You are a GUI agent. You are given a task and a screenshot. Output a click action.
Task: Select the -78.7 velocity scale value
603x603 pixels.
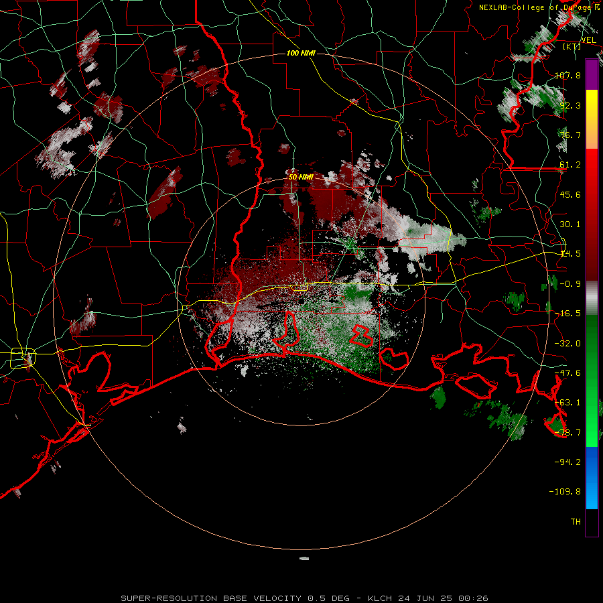567,433
